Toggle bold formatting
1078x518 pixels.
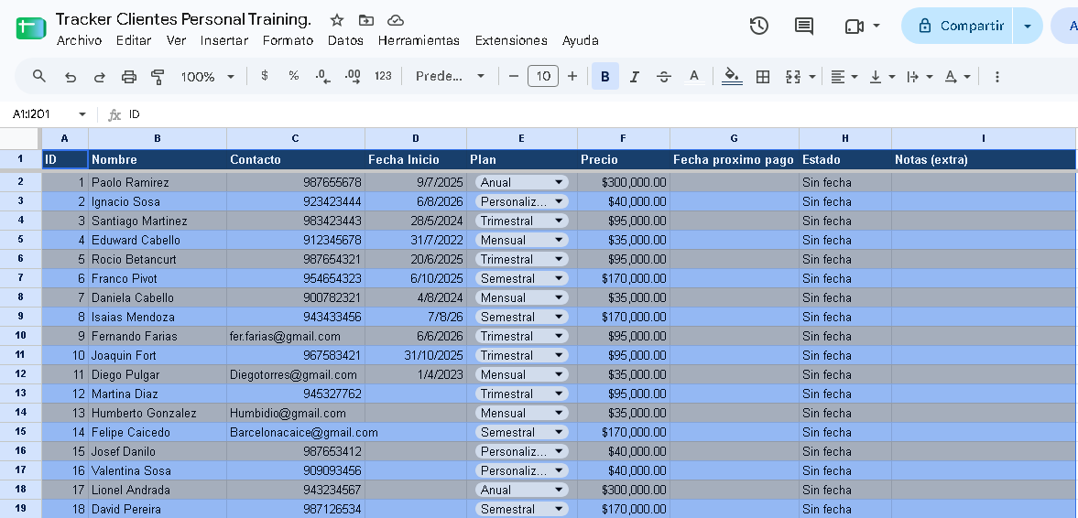point(605,76)
